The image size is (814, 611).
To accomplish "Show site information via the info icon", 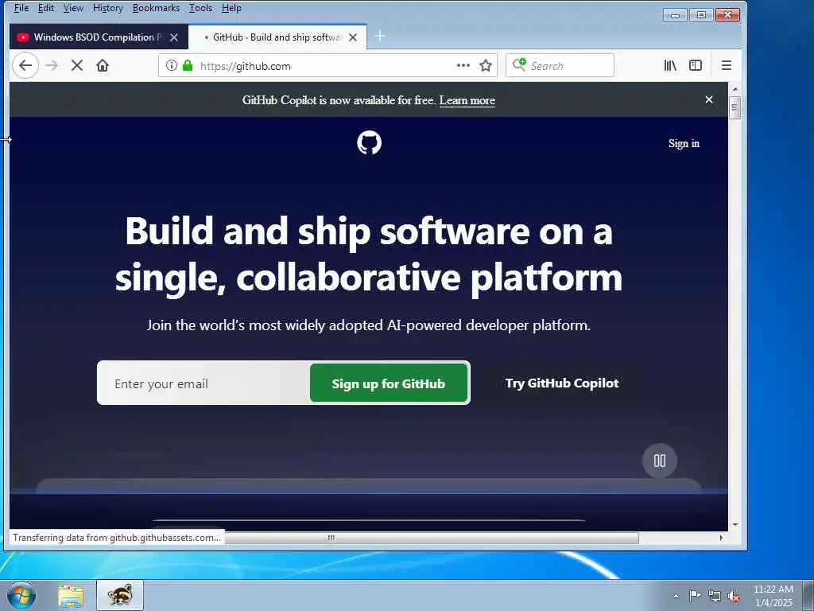I will click(x=172, y=65).
